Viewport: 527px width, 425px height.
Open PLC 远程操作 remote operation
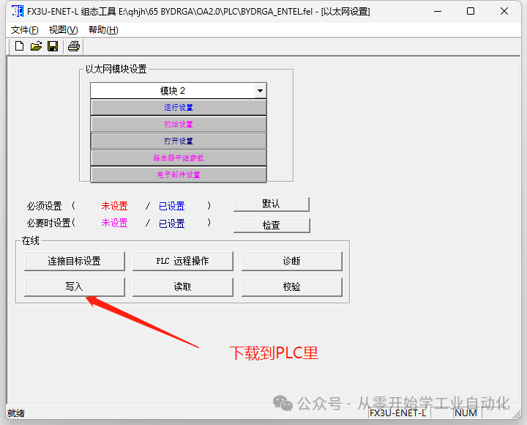(182, 261)
